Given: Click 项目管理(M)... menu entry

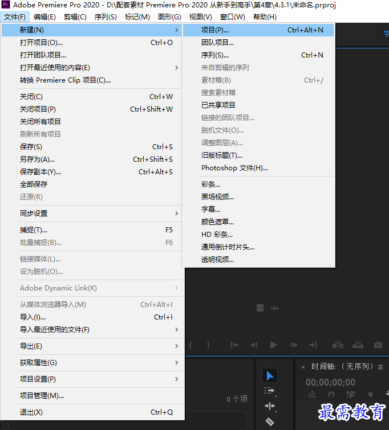Looking at the screenshot, I should (91, 395).
